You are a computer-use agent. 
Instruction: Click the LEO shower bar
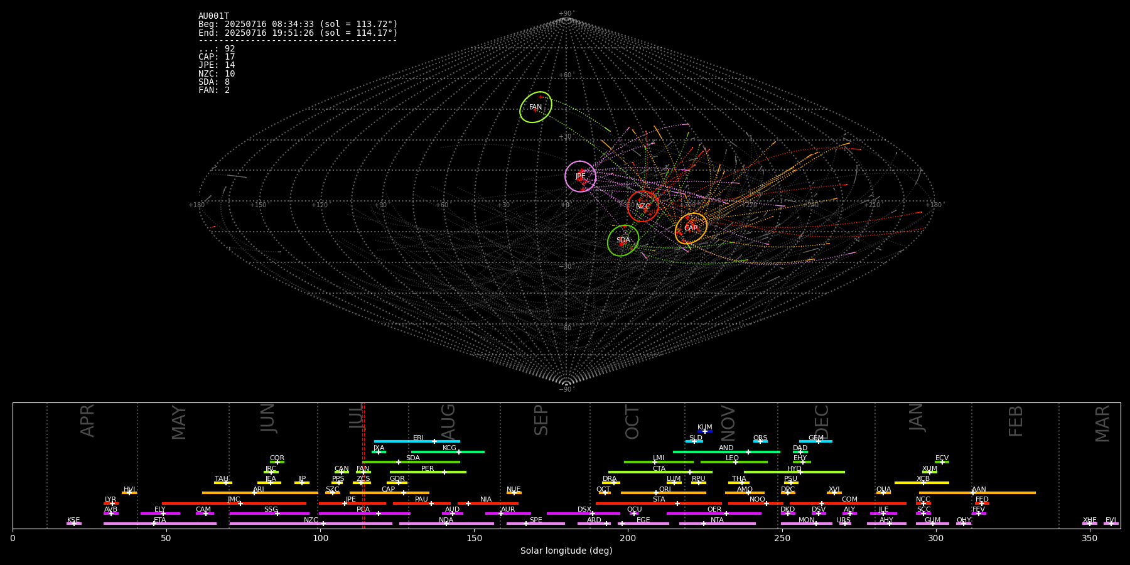[x=734, y=462]
